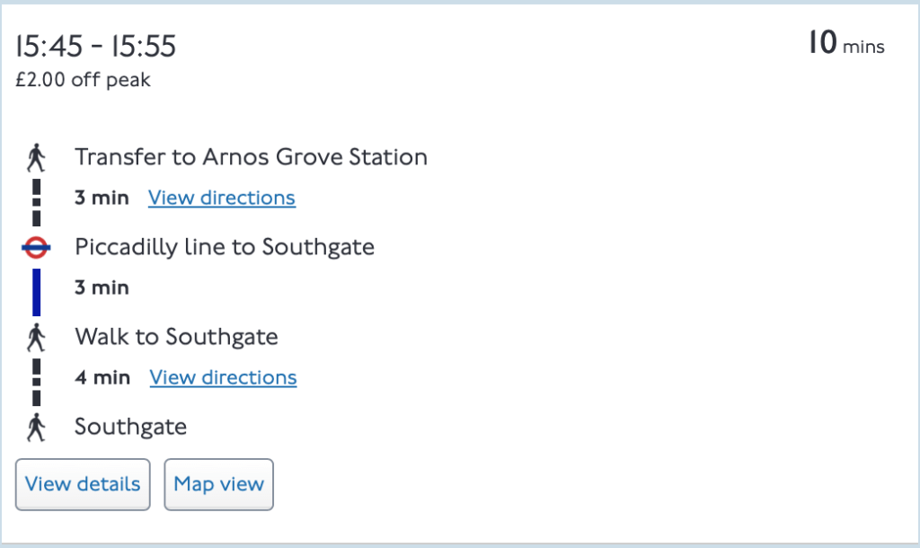Switch to Map view
Viewport: 920px width, 548px height.
pos(218,484)
